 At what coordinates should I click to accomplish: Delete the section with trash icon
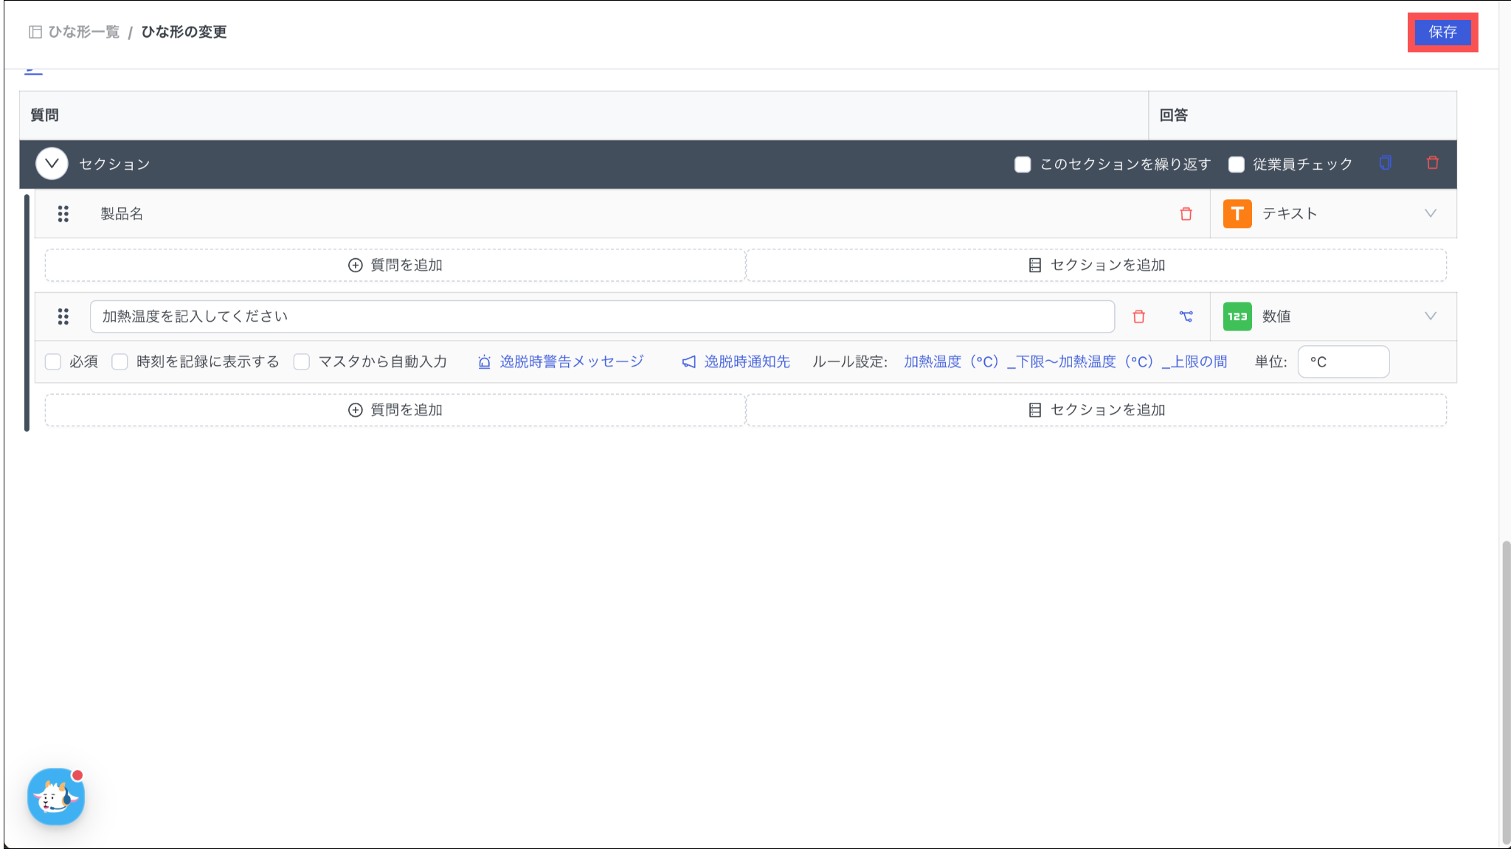point(1432,163)
